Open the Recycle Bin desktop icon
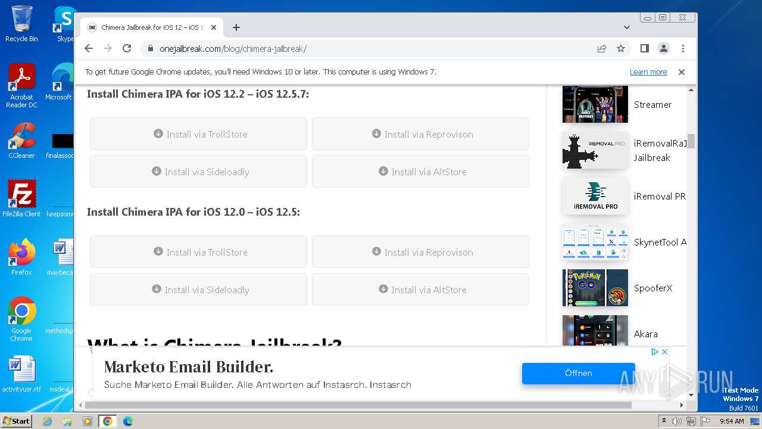This screenshot has width=762, height=429. point(21,24)
